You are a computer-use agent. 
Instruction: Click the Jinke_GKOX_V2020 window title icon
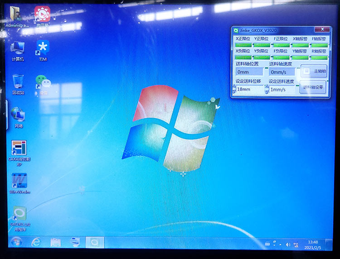[x=236, y=30]
